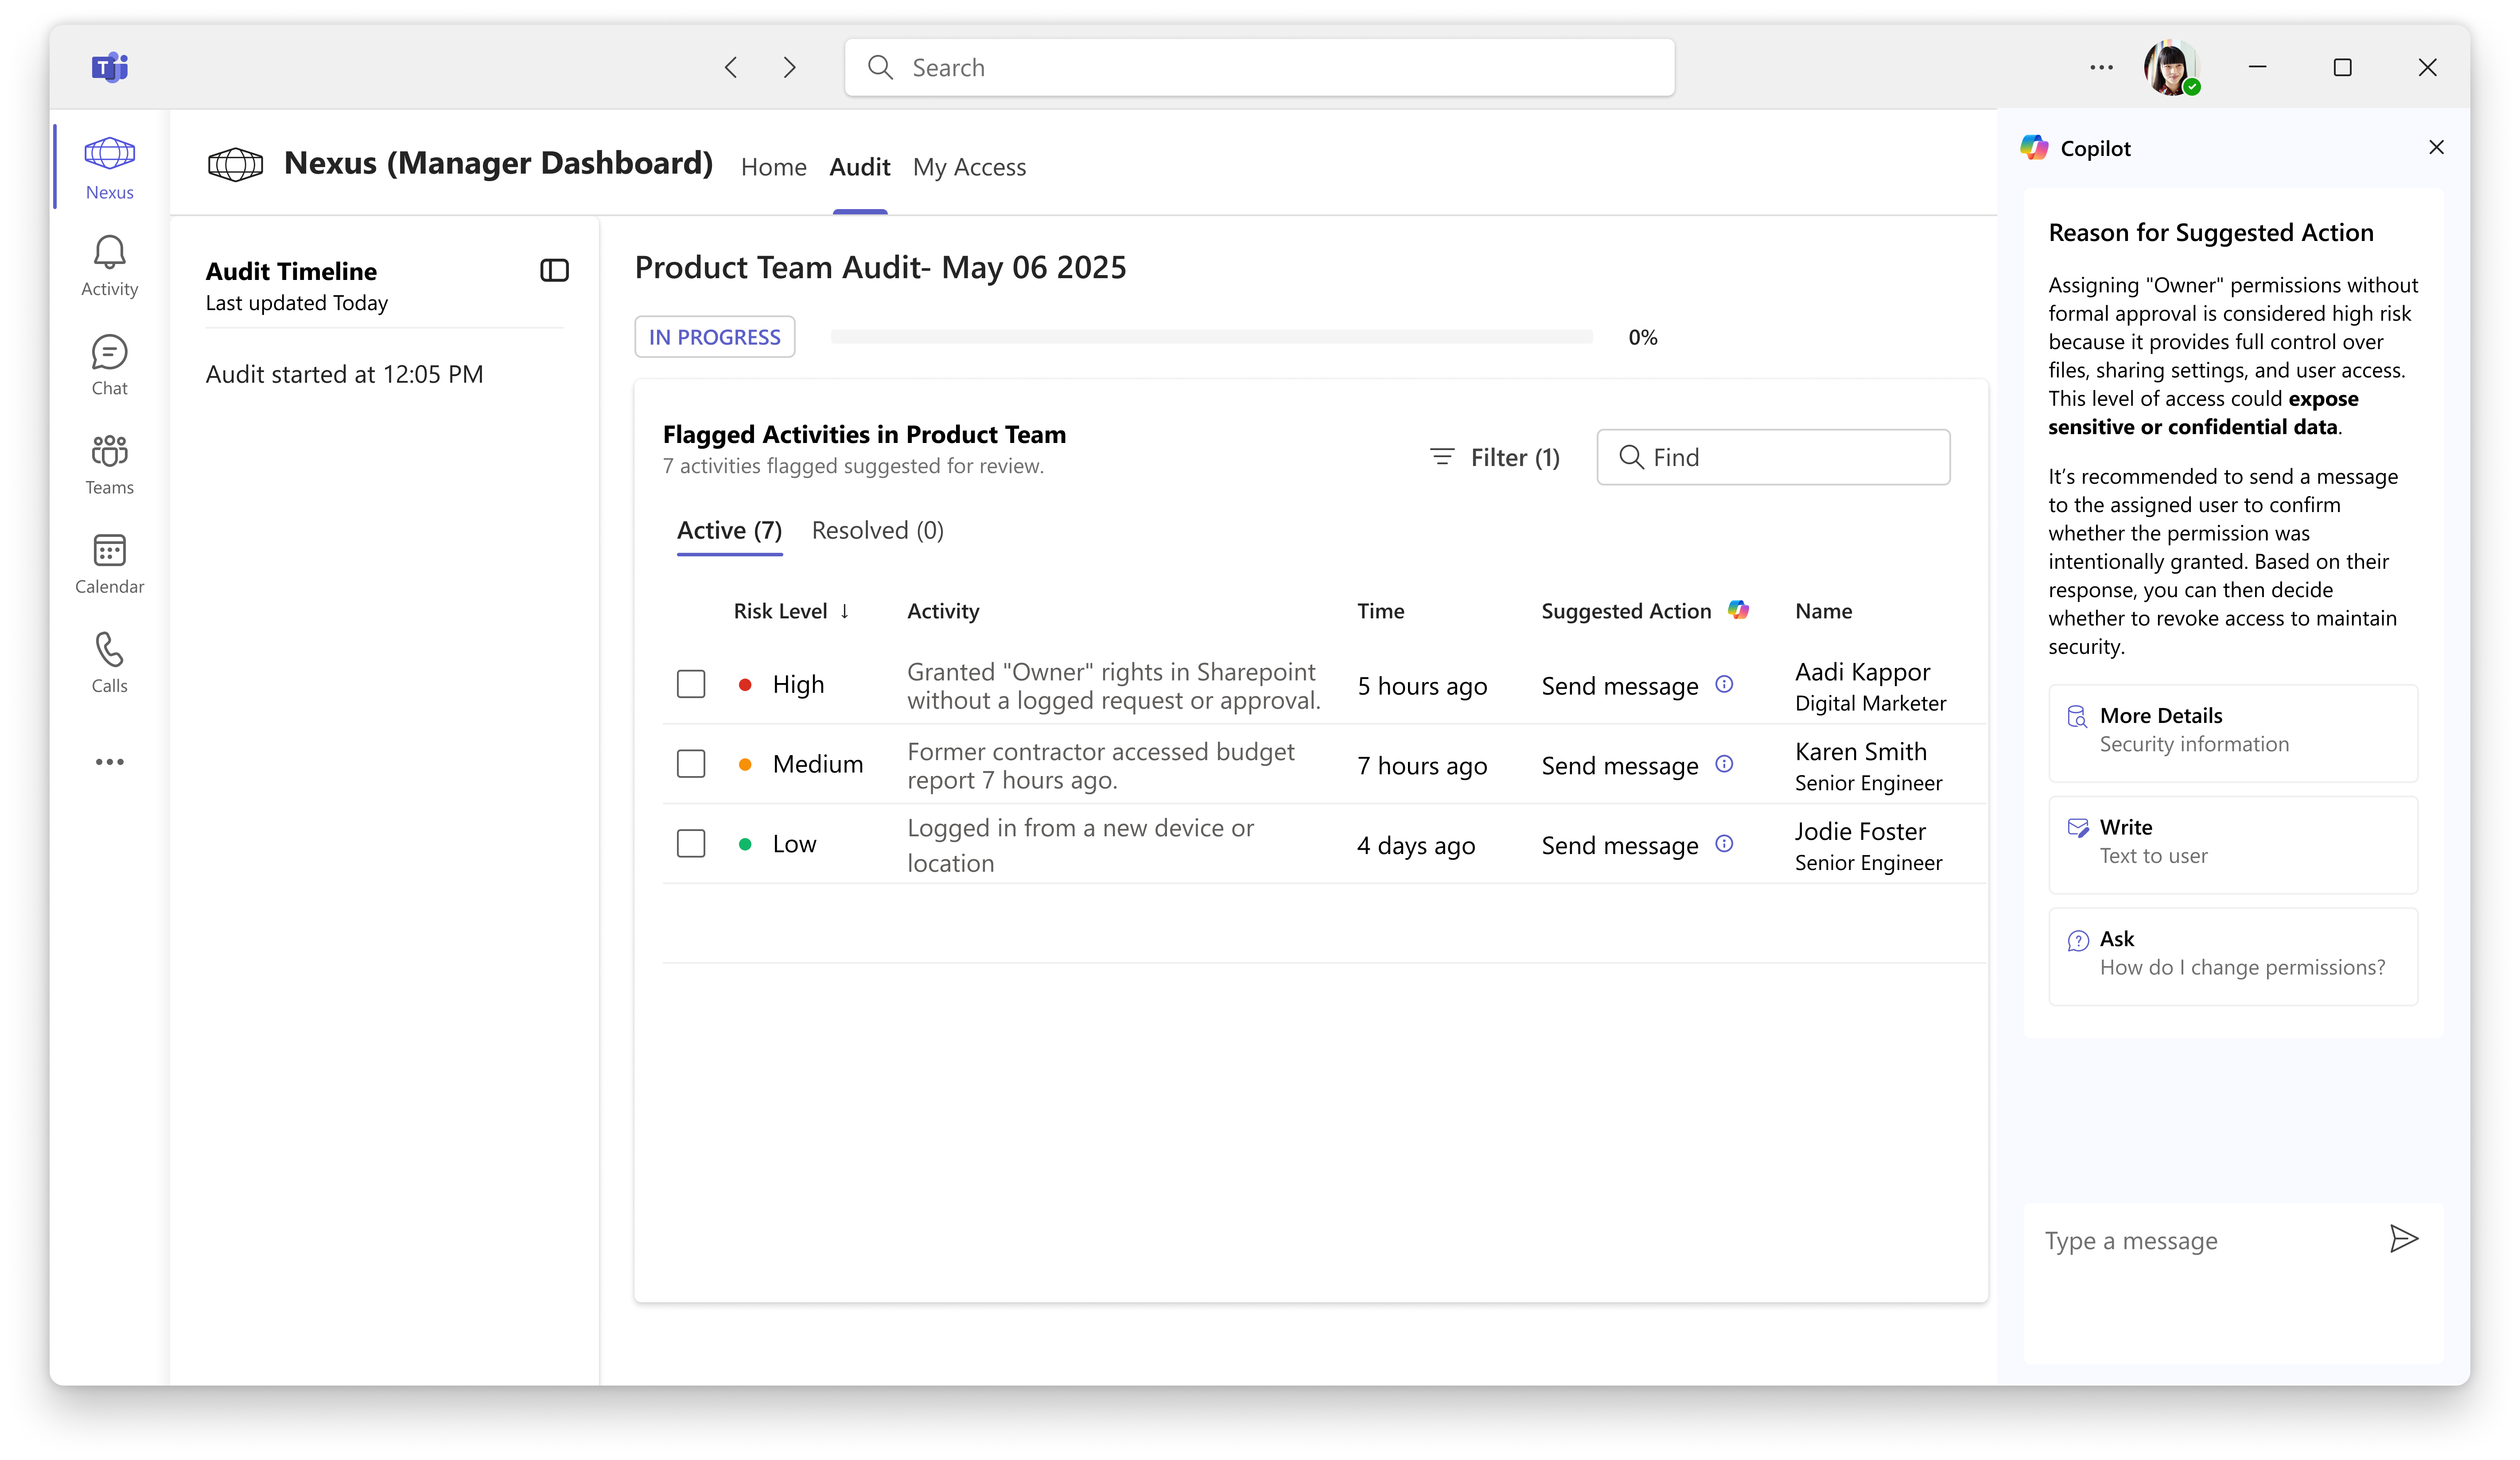Switch to the Home tab
2520x1460 pixels.
tap(773, 167)
